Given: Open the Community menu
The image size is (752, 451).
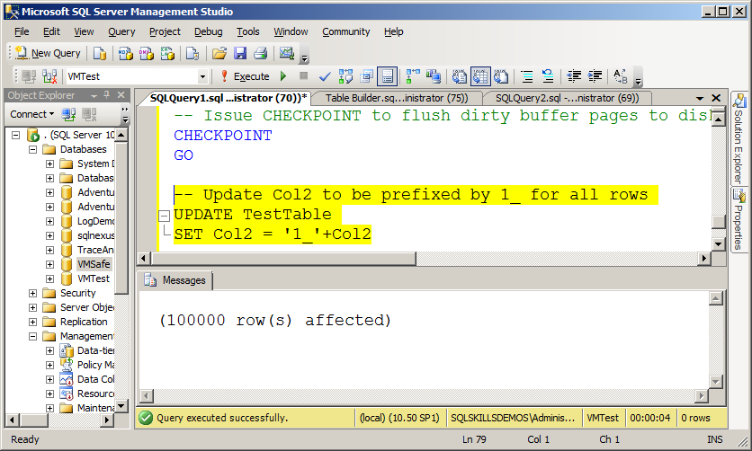Looking at the screenshot, I should 345,31.
